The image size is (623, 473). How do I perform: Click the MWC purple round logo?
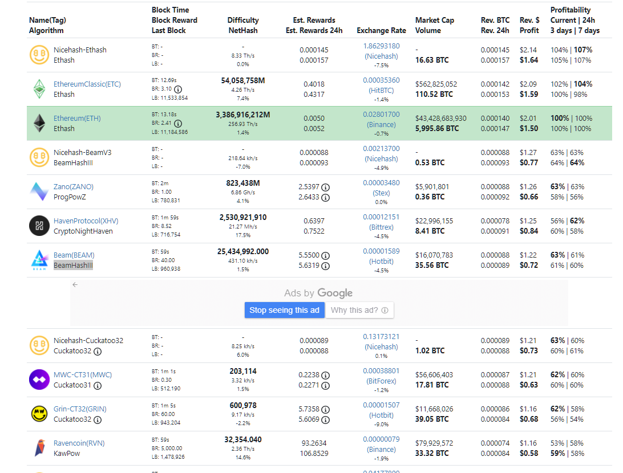click(39, 380)
